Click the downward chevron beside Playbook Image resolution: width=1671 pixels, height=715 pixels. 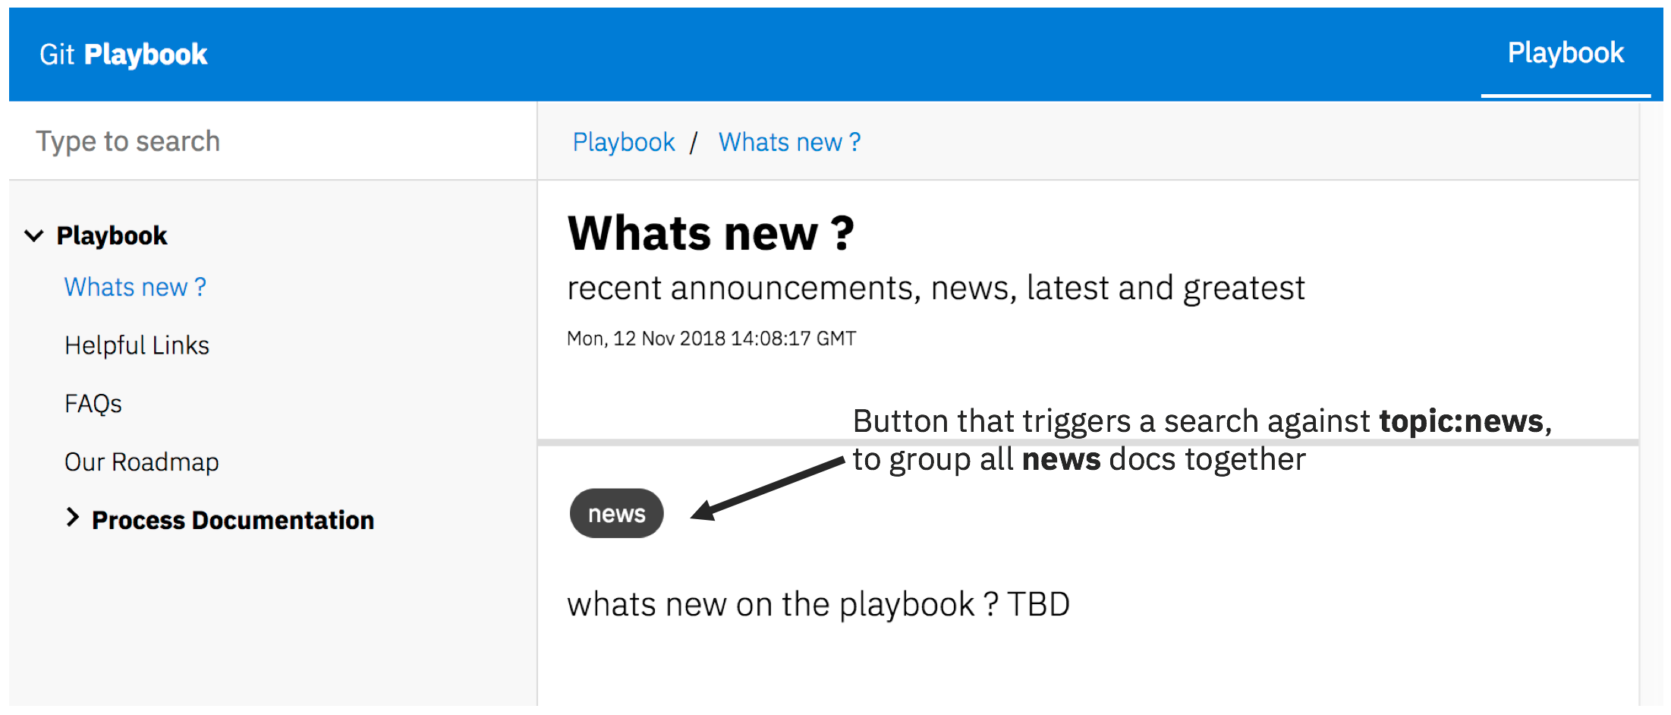click(x=33, y=235)
